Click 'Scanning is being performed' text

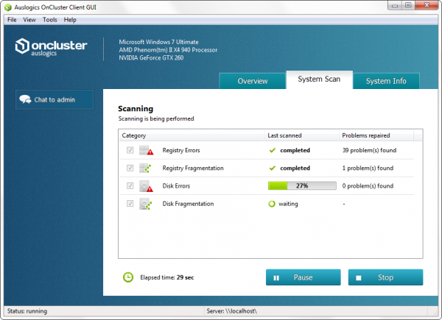(x=156, y=118)
